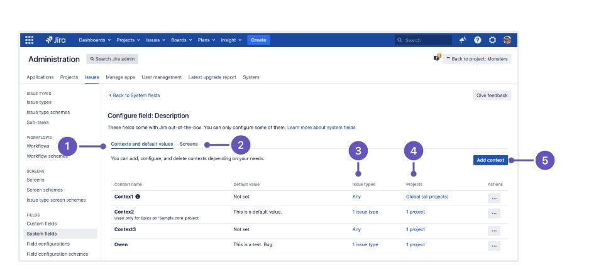Click the notification speech bubble icon
This screenshot has width=606, height=272.
437,58
